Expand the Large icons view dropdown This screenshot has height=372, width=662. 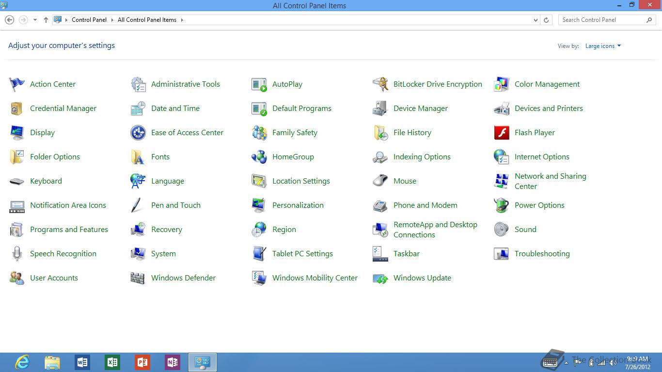[603, 46]
